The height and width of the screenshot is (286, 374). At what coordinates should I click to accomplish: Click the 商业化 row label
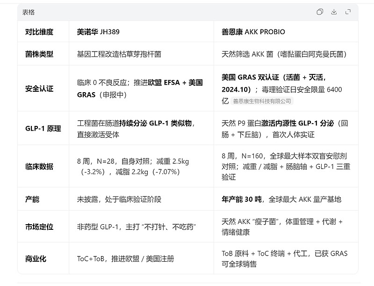[36, 258]
